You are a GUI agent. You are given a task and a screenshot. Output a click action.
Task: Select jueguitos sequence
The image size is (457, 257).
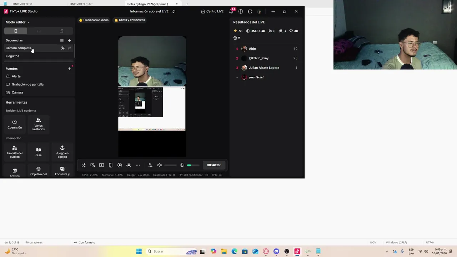pyautogui.click(x=39, y=56)
